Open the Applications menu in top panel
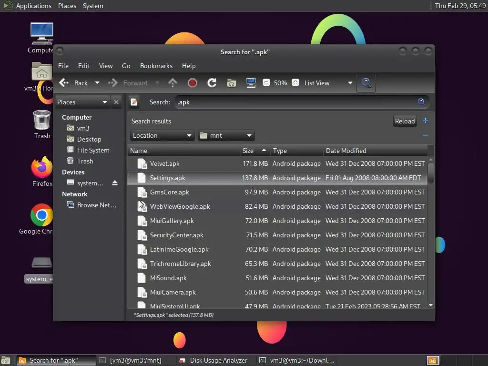This screenshot has width=488, height=366. tap(34, 6)
